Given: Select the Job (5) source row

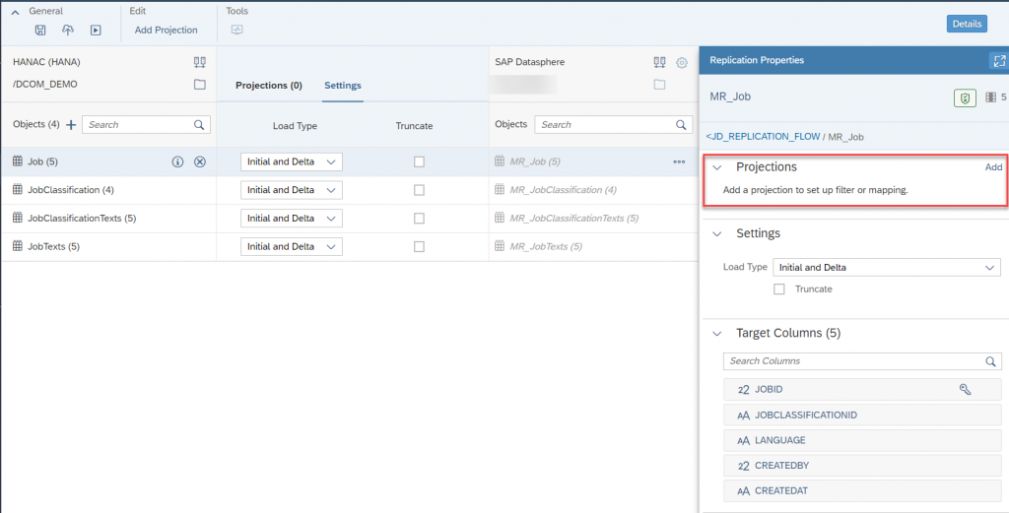Looking at the screenshot, I should click(x=108, y=162).
